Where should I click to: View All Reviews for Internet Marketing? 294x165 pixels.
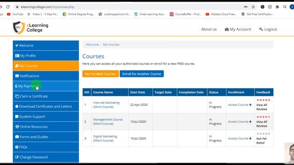coord(262,107)
